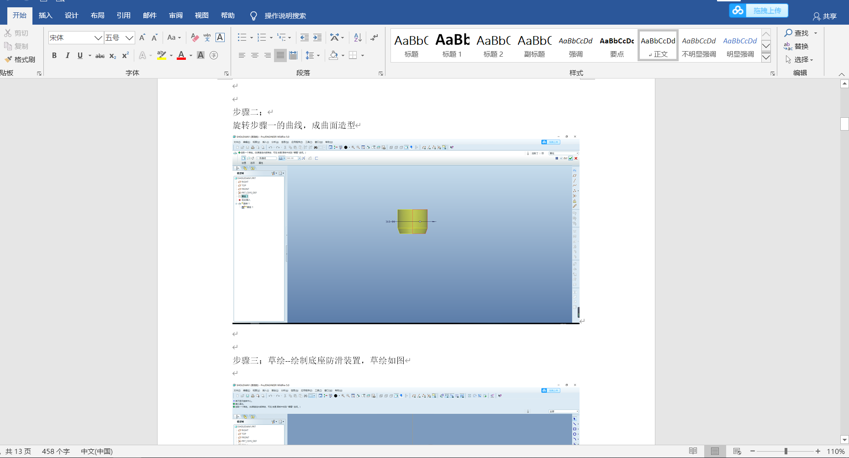
Task: Click the 458 个字 word count display
Action: [55, 451]
